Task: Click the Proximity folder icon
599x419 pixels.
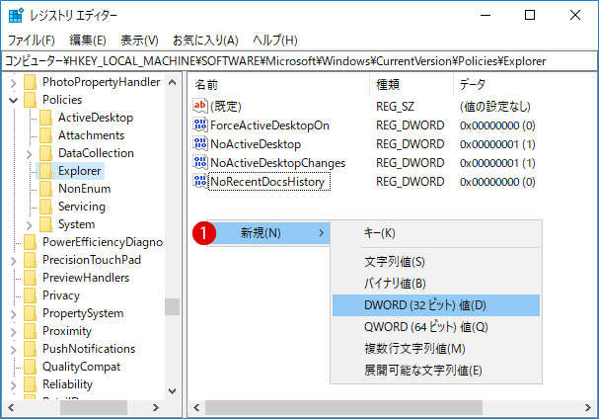Action: click(x=30, y=331)
